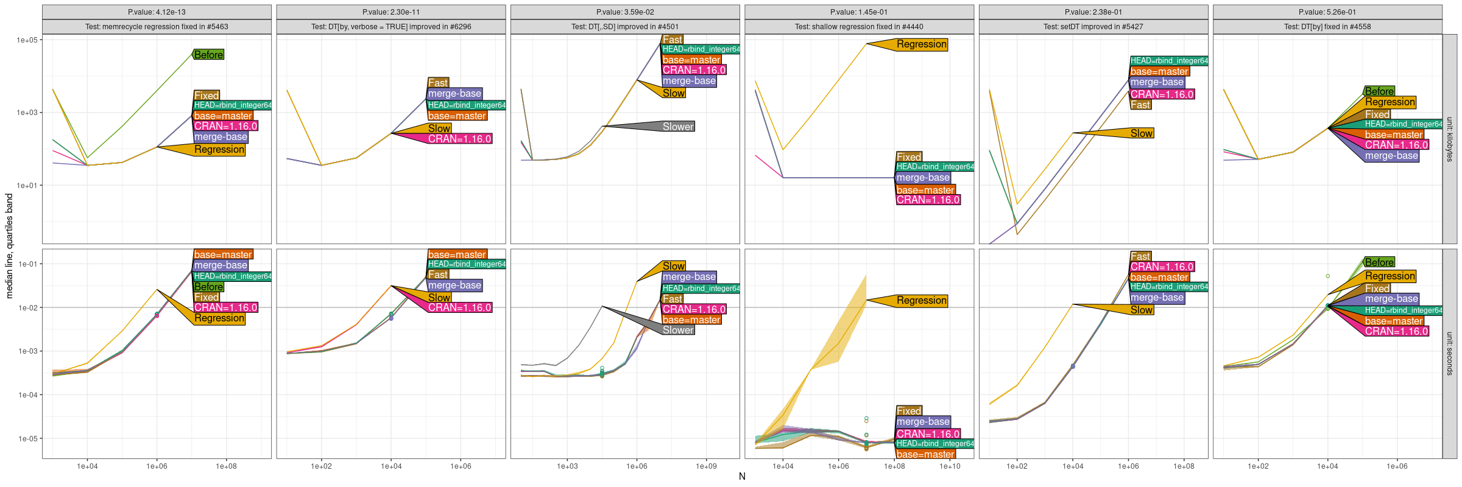
Task: Click the '1e+10' x-axis tick label
Action: (950, 466)
